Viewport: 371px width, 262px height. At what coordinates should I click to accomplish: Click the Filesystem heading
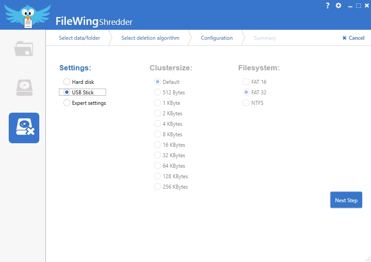pos(259,68)
